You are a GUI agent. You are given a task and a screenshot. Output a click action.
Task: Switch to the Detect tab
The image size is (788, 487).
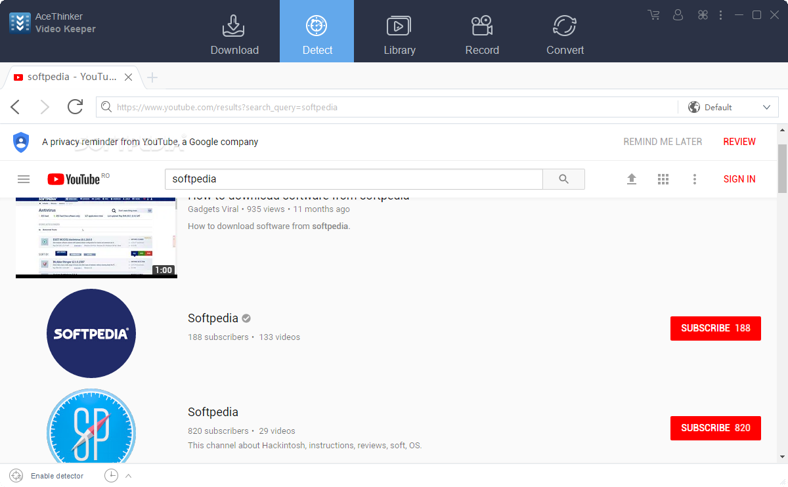[x=317, y=32]
